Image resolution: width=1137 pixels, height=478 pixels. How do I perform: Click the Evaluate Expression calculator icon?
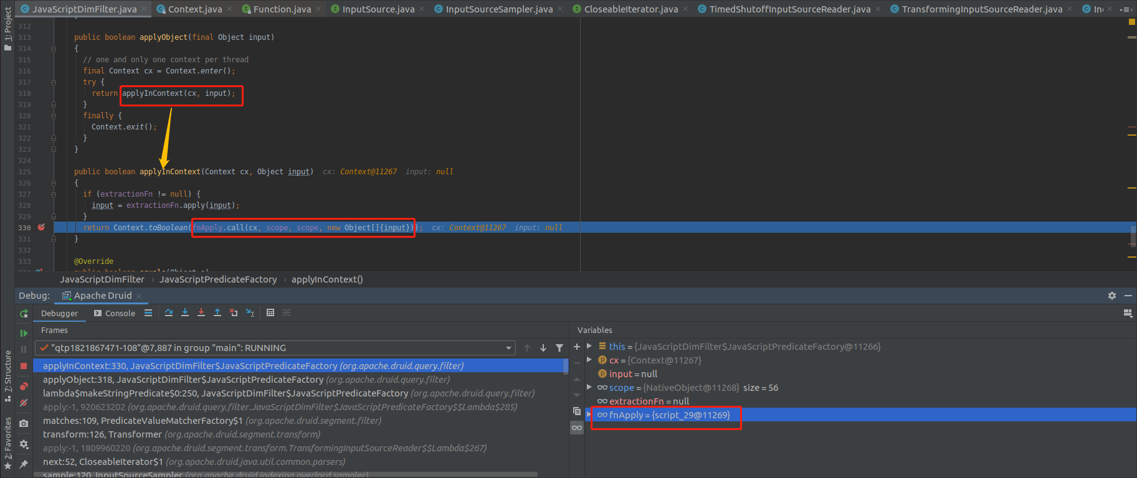point(270,312)
